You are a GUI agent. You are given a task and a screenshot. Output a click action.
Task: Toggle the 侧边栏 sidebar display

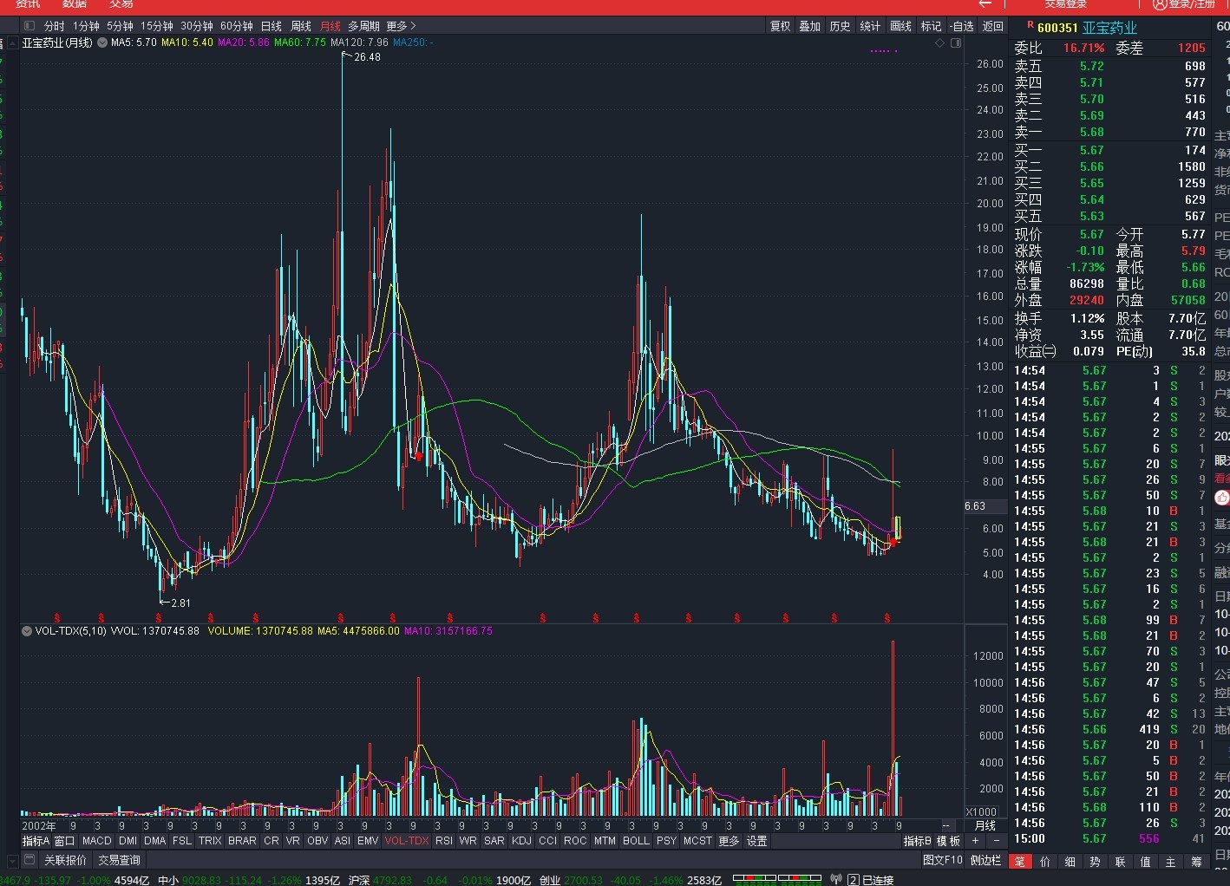point(985,860)
